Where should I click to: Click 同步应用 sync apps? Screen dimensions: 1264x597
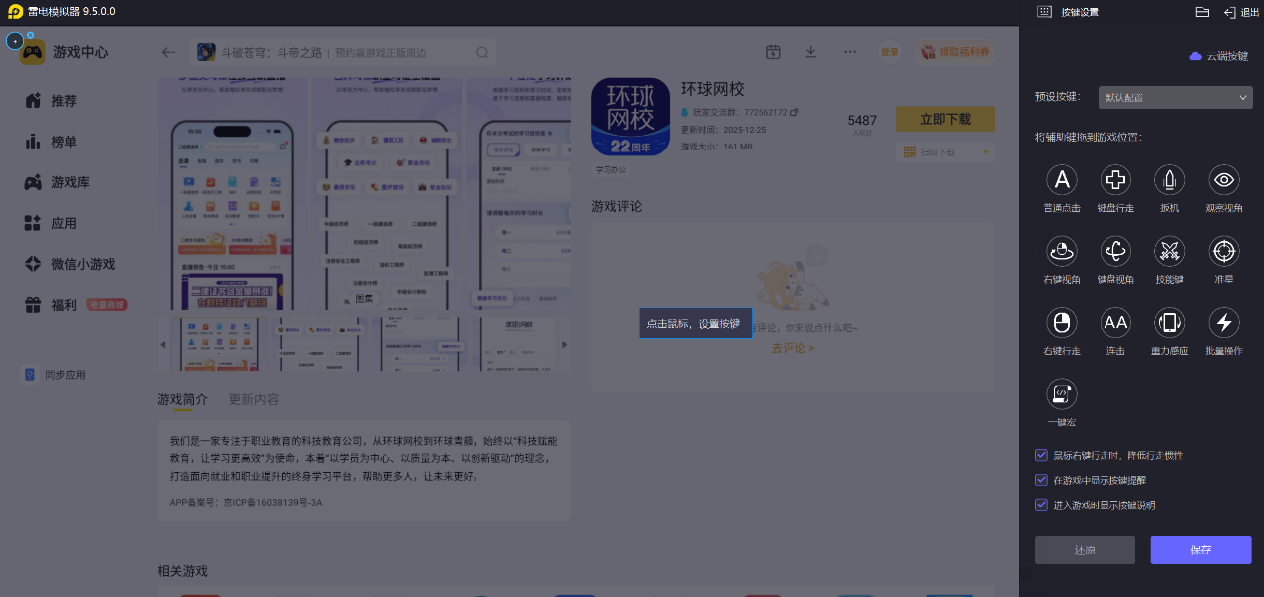pos(56,375)
